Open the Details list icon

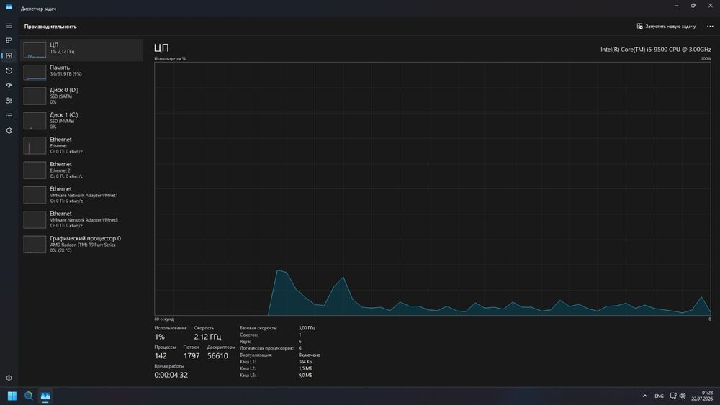9,116
